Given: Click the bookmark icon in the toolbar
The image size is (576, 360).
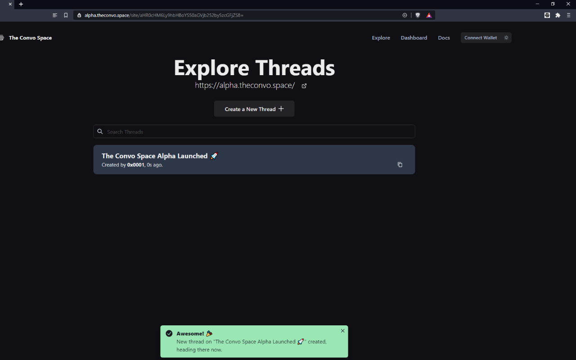Looking at the screenshot, I should coord(66,15).
